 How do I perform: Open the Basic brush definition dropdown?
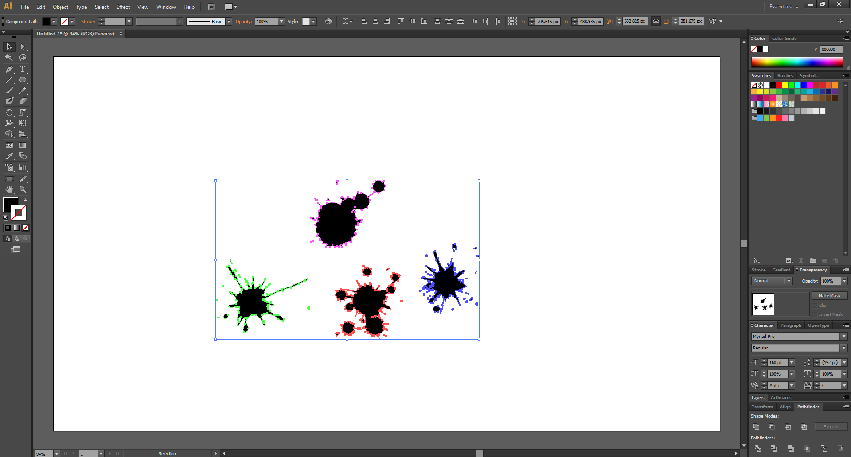point(229,21)
